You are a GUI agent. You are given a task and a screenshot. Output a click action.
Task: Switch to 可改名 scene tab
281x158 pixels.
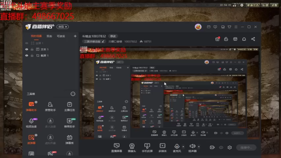[x=61, y=36]
